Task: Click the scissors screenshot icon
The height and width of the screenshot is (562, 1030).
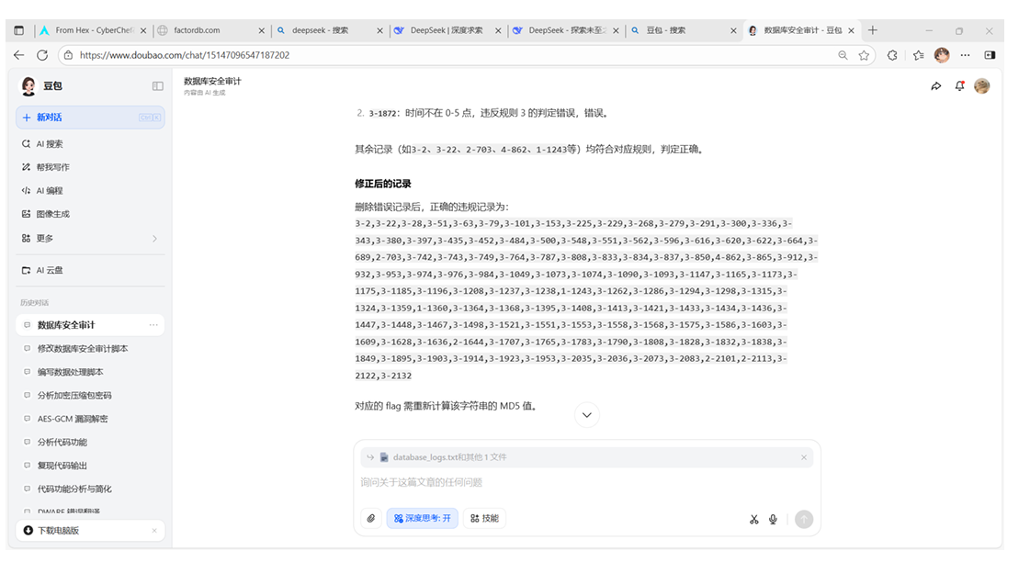Action: pyautogui.click(x=753, y=519)
